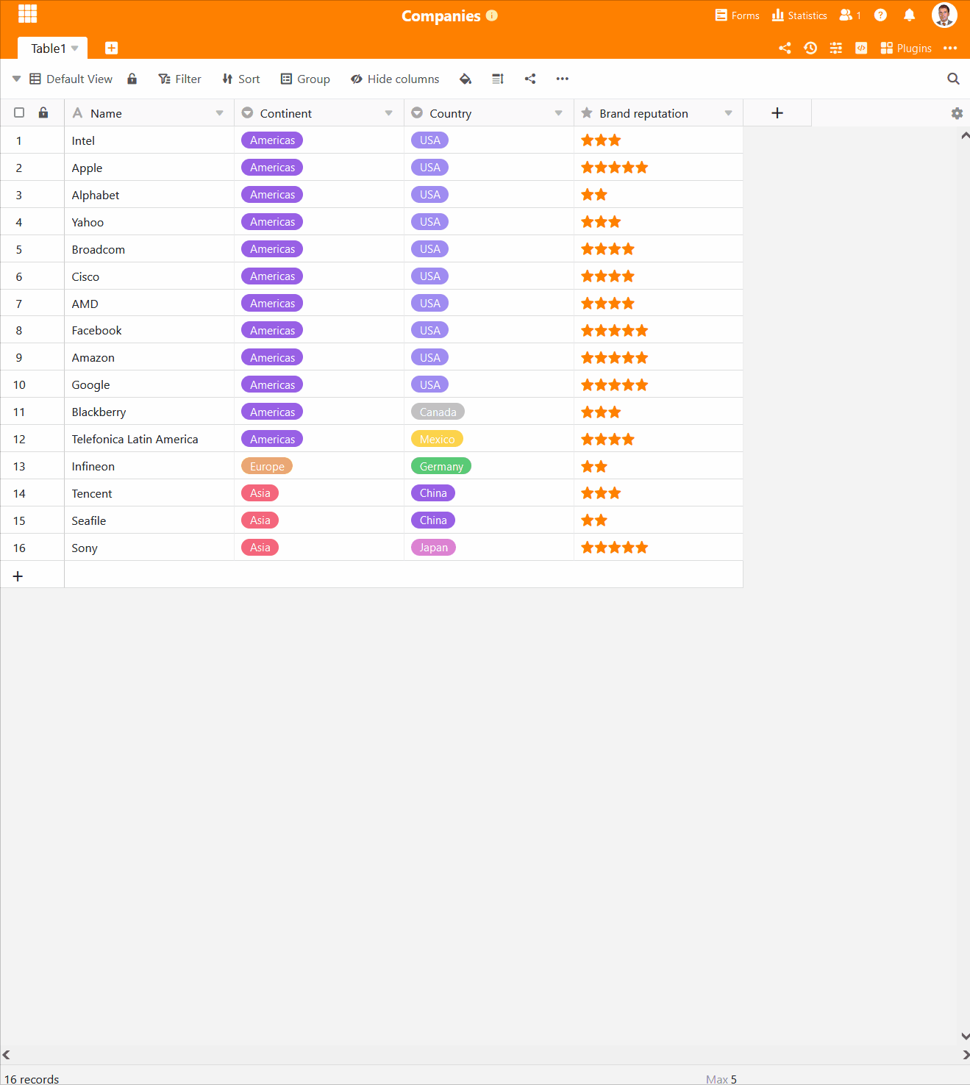Image resolution: width=970 pixels, height=1085 pixels.
Task: Click the Seafile name cell
Action: 149,520
